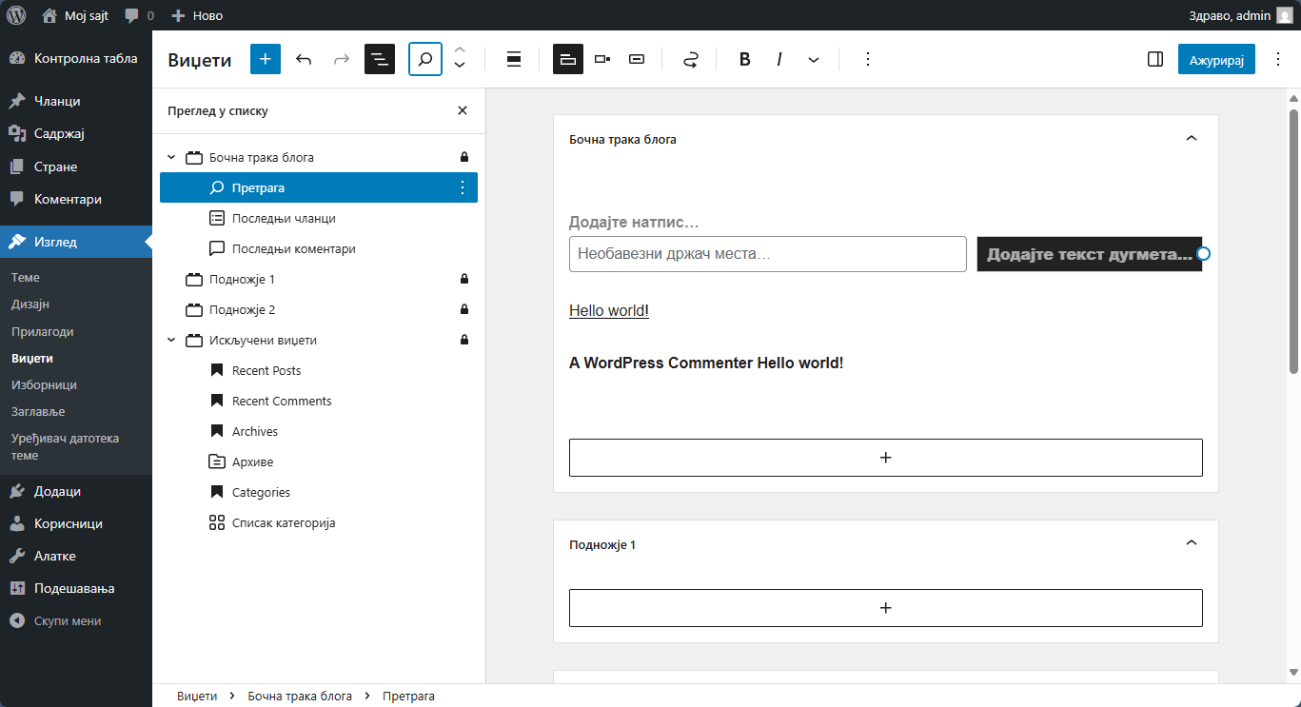The width and height of the screenshot is (1301, 707).
Task: Collapse the Подножје 1 section chevron
Action: [1191, 542]
